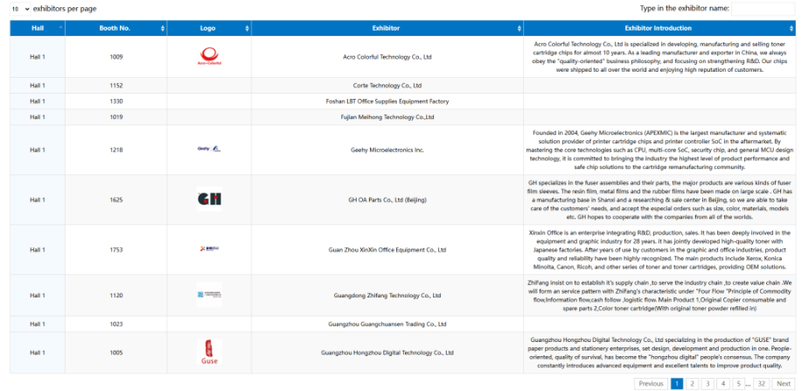This screenshot has height=391, width=802.
Task: Click the Acro Colorful logo image
Action: [x=209, y=56]
